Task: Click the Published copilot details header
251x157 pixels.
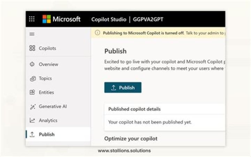Action: point(134,109)
